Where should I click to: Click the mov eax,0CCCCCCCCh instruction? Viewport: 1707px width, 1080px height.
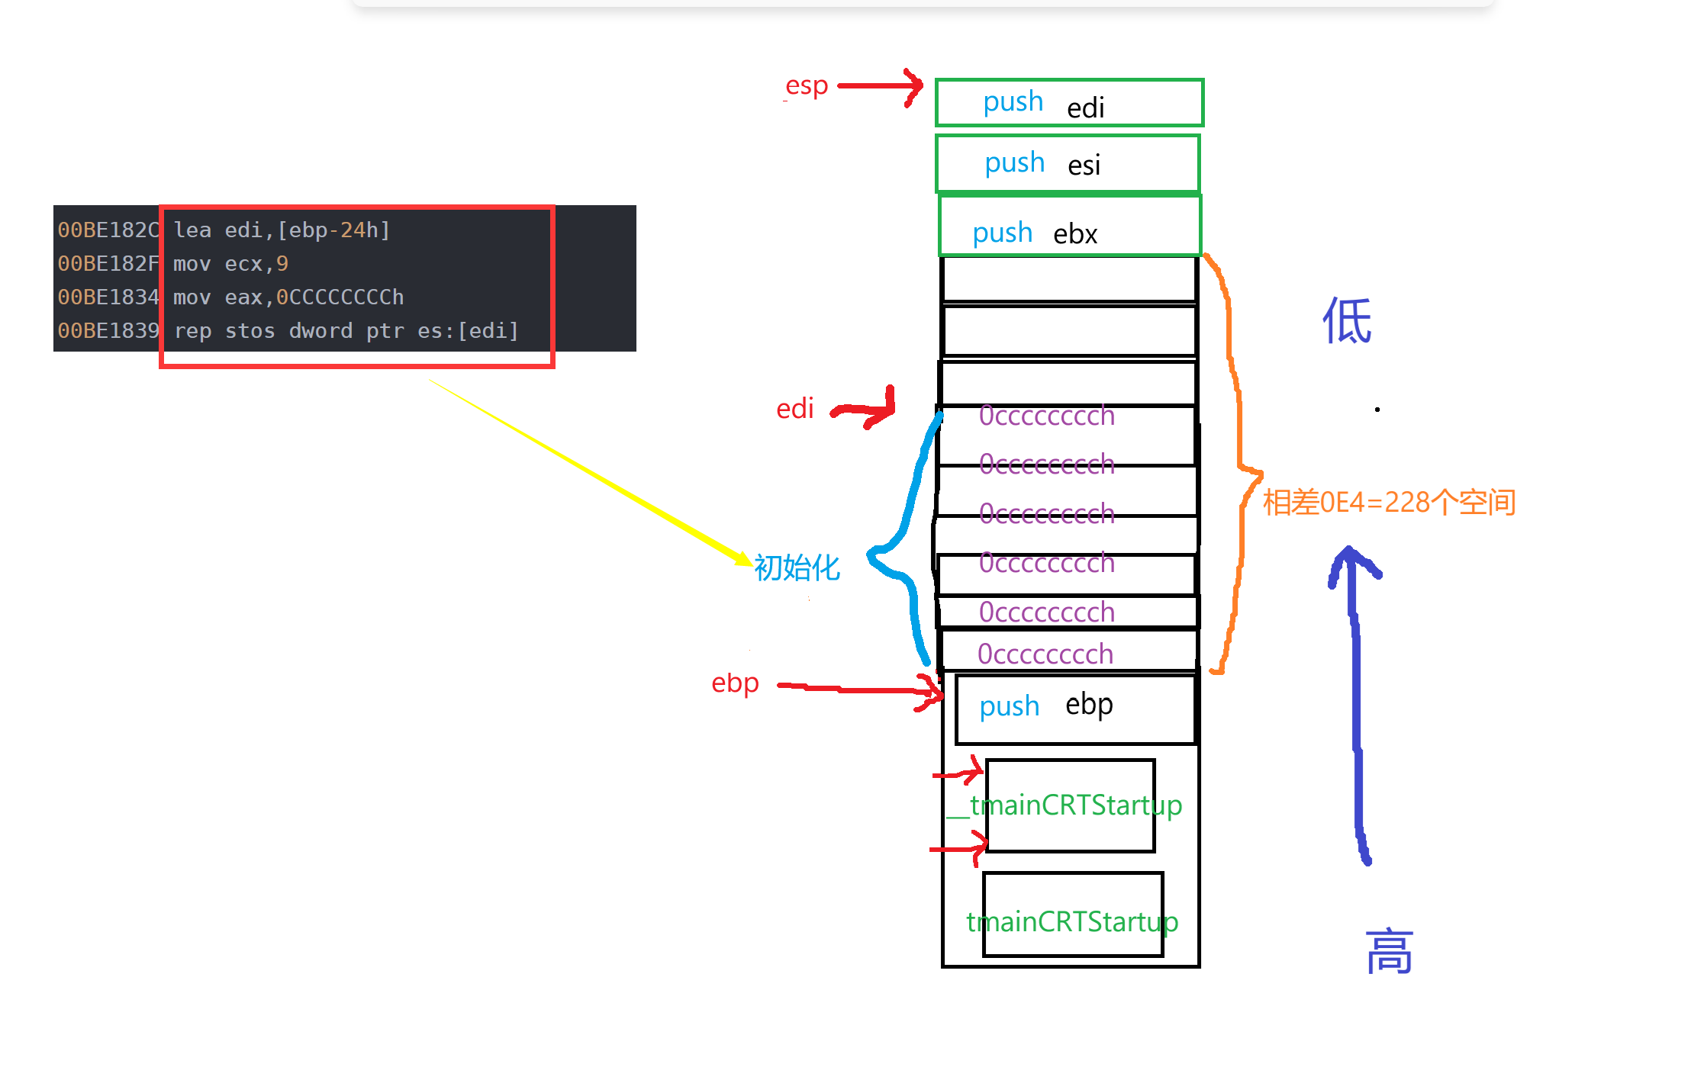(x=288, y=297)
